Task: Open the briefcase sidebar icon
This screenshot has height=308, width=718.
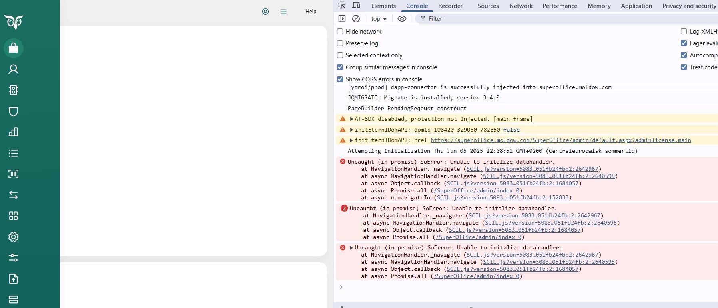Action: [14, 48]
